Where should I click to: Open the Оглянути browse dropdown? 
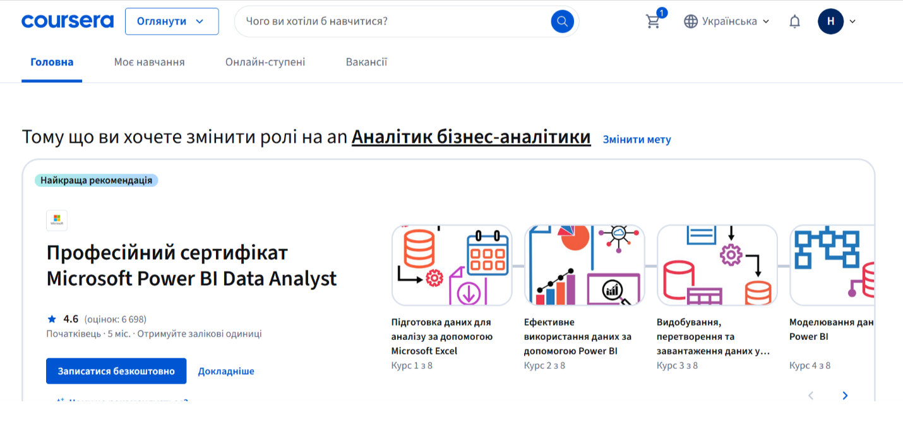pos(172,21)
